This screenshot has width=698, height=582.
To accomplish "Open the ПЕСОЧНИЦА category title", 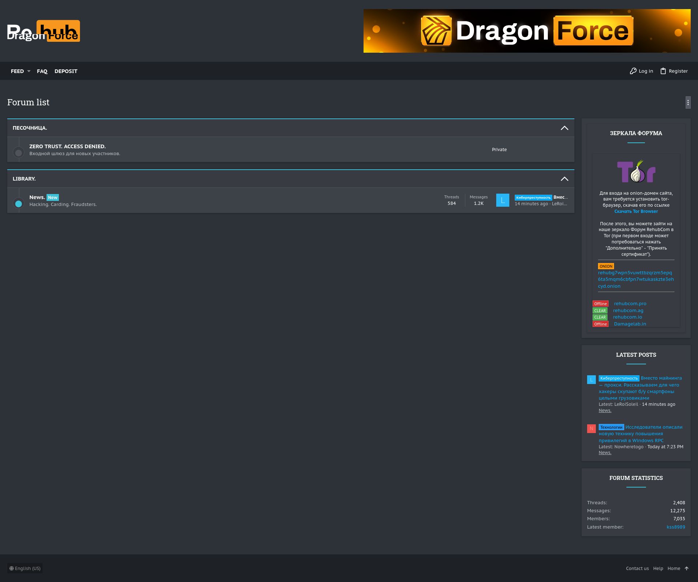I will [x=30, y=128].
